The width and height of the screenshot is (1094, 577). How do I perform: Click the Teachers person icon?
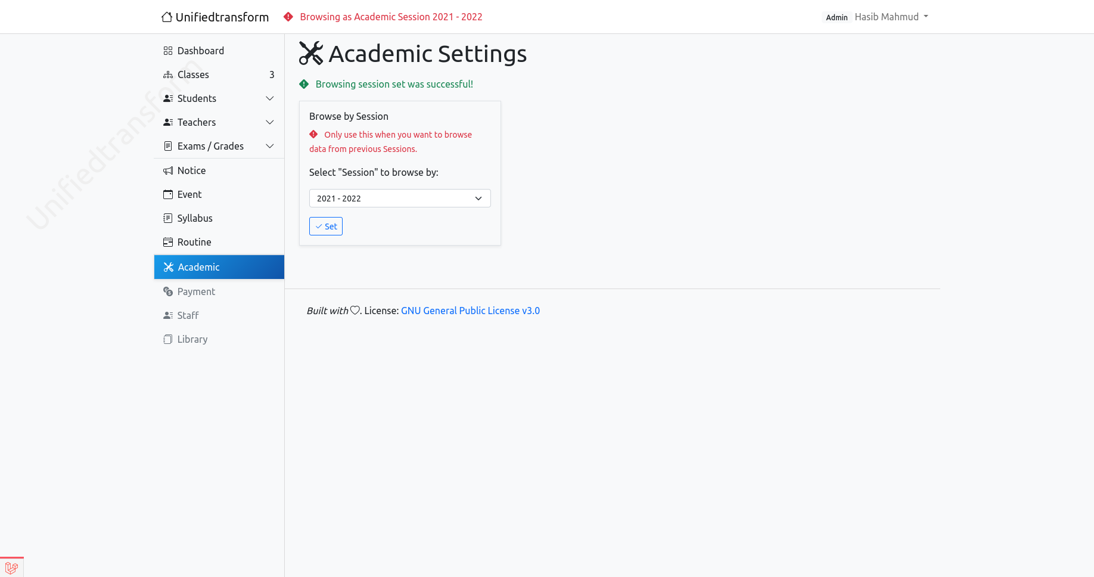click(x=168, y=122)
